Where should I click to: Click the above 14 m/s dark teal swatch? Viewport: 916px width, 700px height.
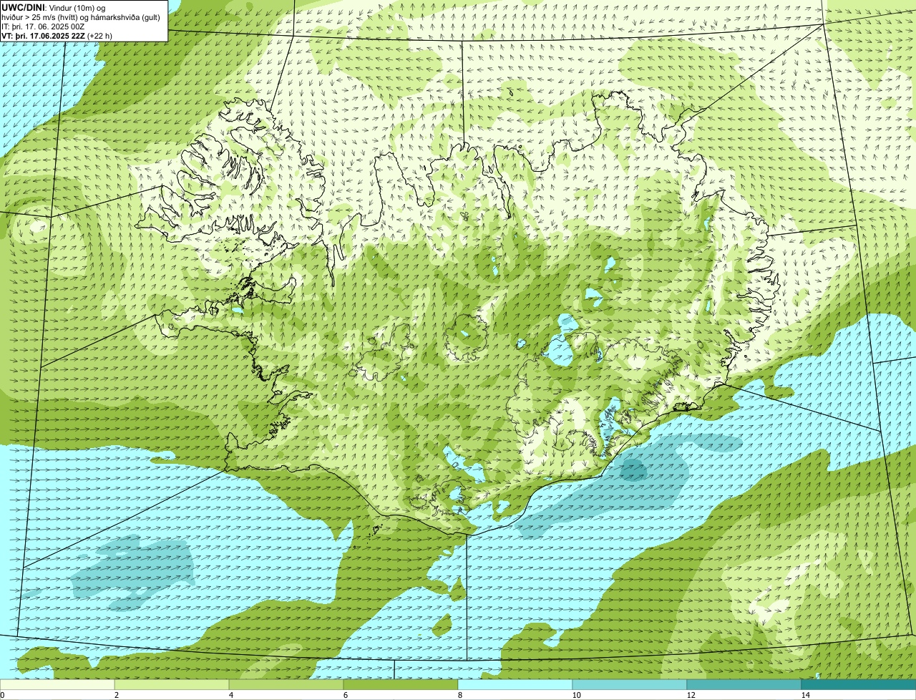pyautogui.click(x=859, y=684)
